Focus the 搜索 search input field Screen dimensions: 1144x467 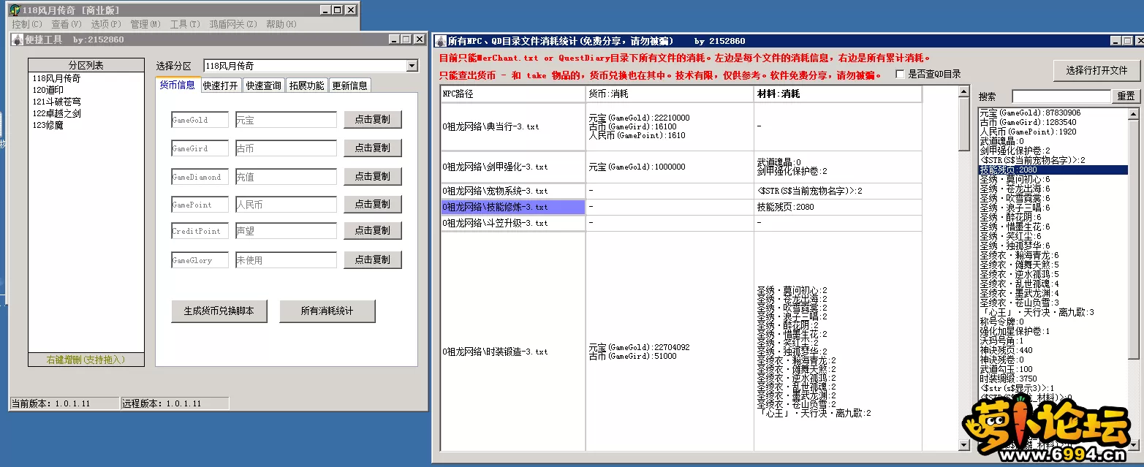click(1061, 96)
